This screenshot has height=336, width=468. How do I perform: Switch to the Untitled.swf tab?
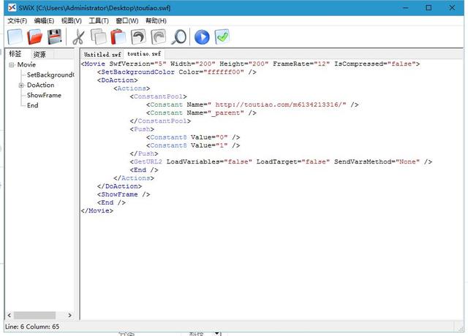pyautogui.click(x=102, y=54)
